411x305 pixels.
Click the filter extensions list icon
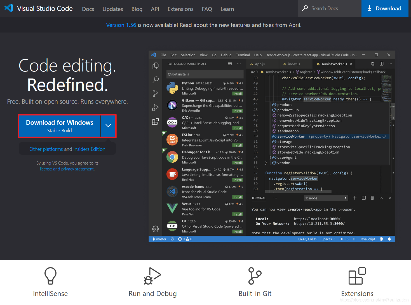230,64
